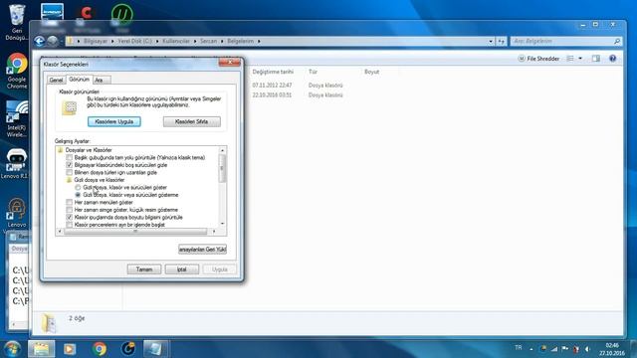
Task: Click the TR language indicator in tray
Action: (518, 348)
